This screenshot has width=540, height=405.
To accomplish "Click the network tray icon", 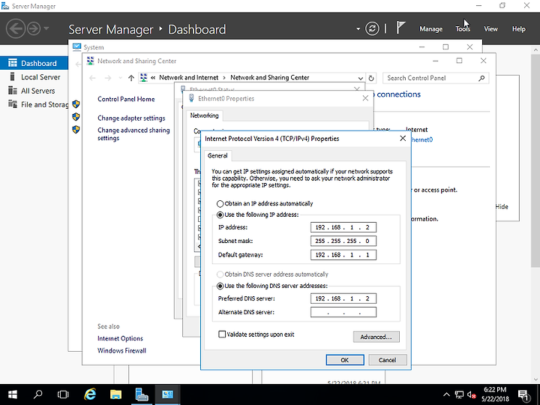I will [459, 394].
